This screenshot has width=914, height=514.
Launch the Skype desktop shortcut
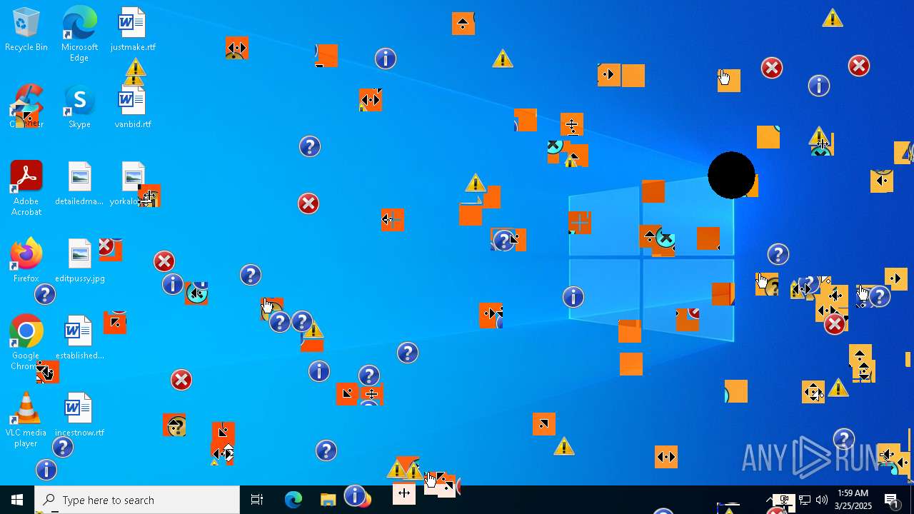pos(79,107)
